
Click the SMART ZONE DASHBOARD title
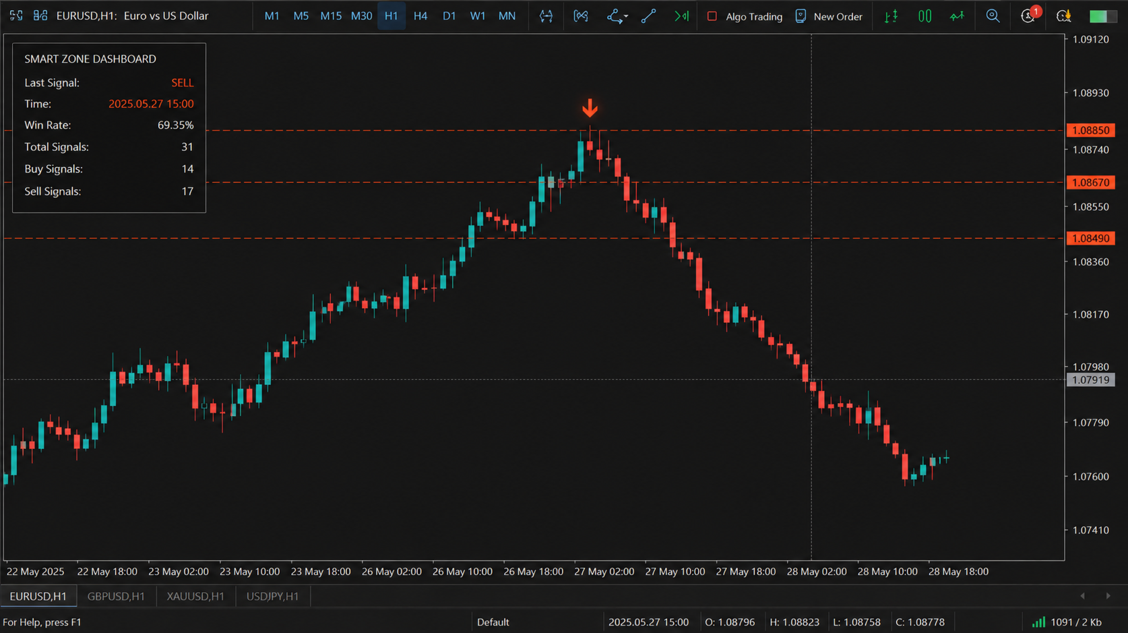(x=90, y=59)
